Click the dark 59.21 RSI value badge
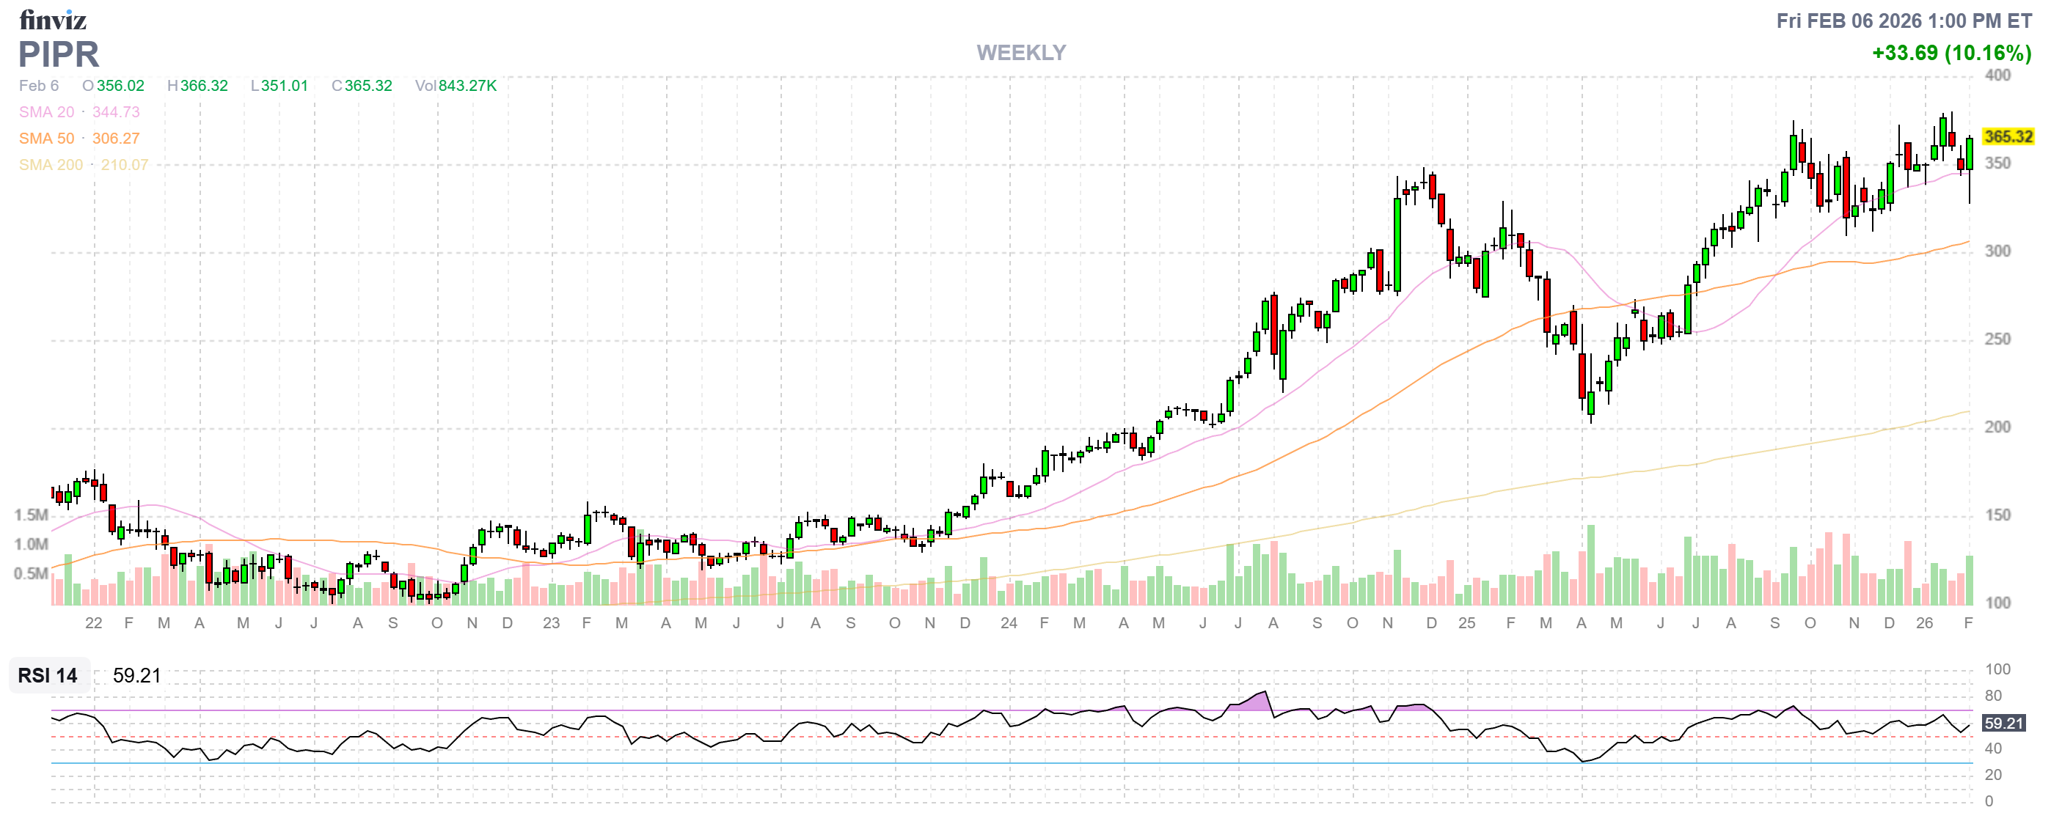This screenshot has height=824, width=2051. coord(2003,723)
